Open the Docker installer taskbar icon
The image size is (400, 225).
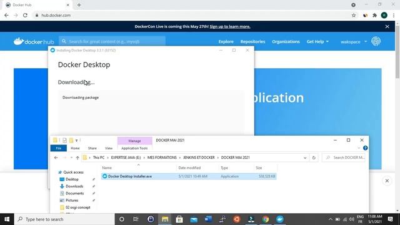coord(280,219)
